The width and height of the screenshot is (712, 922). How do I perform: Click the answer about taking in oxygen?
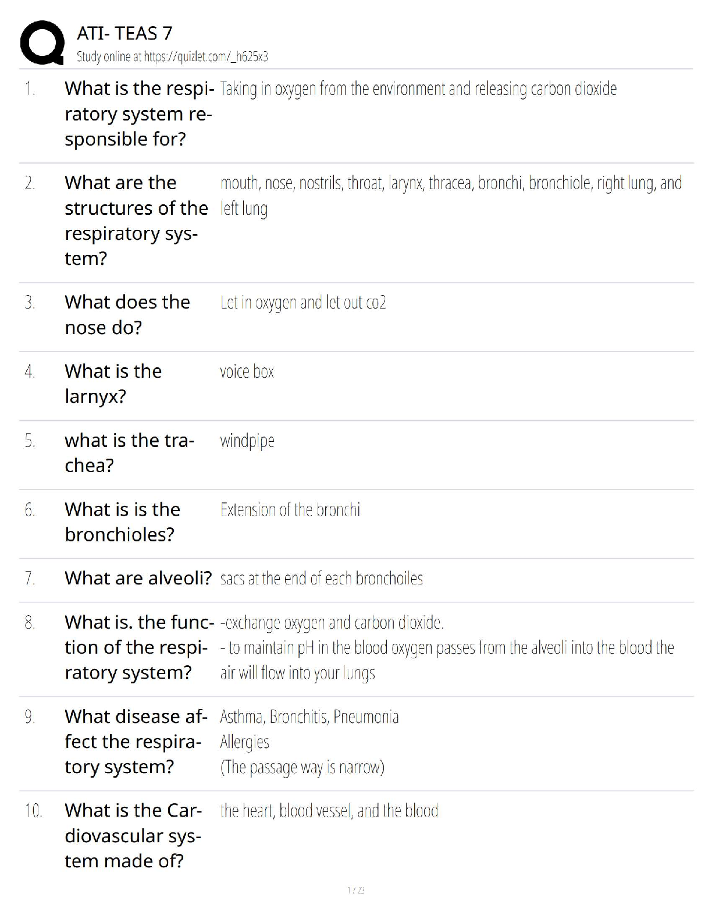coord(418,89)
